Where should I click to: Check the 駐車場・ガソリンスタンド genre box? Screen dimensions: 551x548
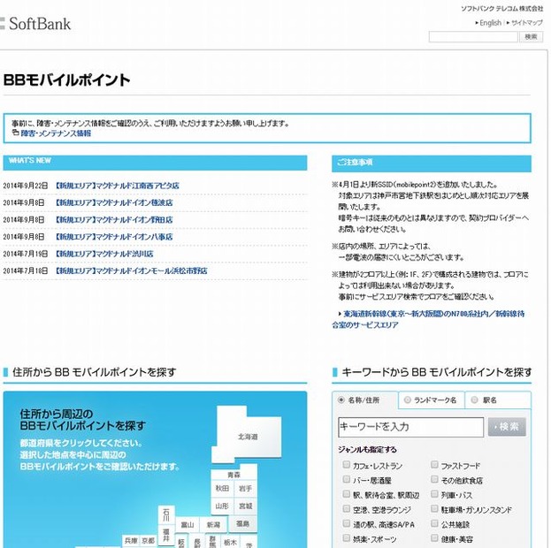coord(434,509)
